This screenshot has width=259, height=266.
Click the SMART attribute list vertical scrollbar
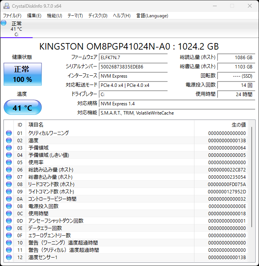pos(252,176)
